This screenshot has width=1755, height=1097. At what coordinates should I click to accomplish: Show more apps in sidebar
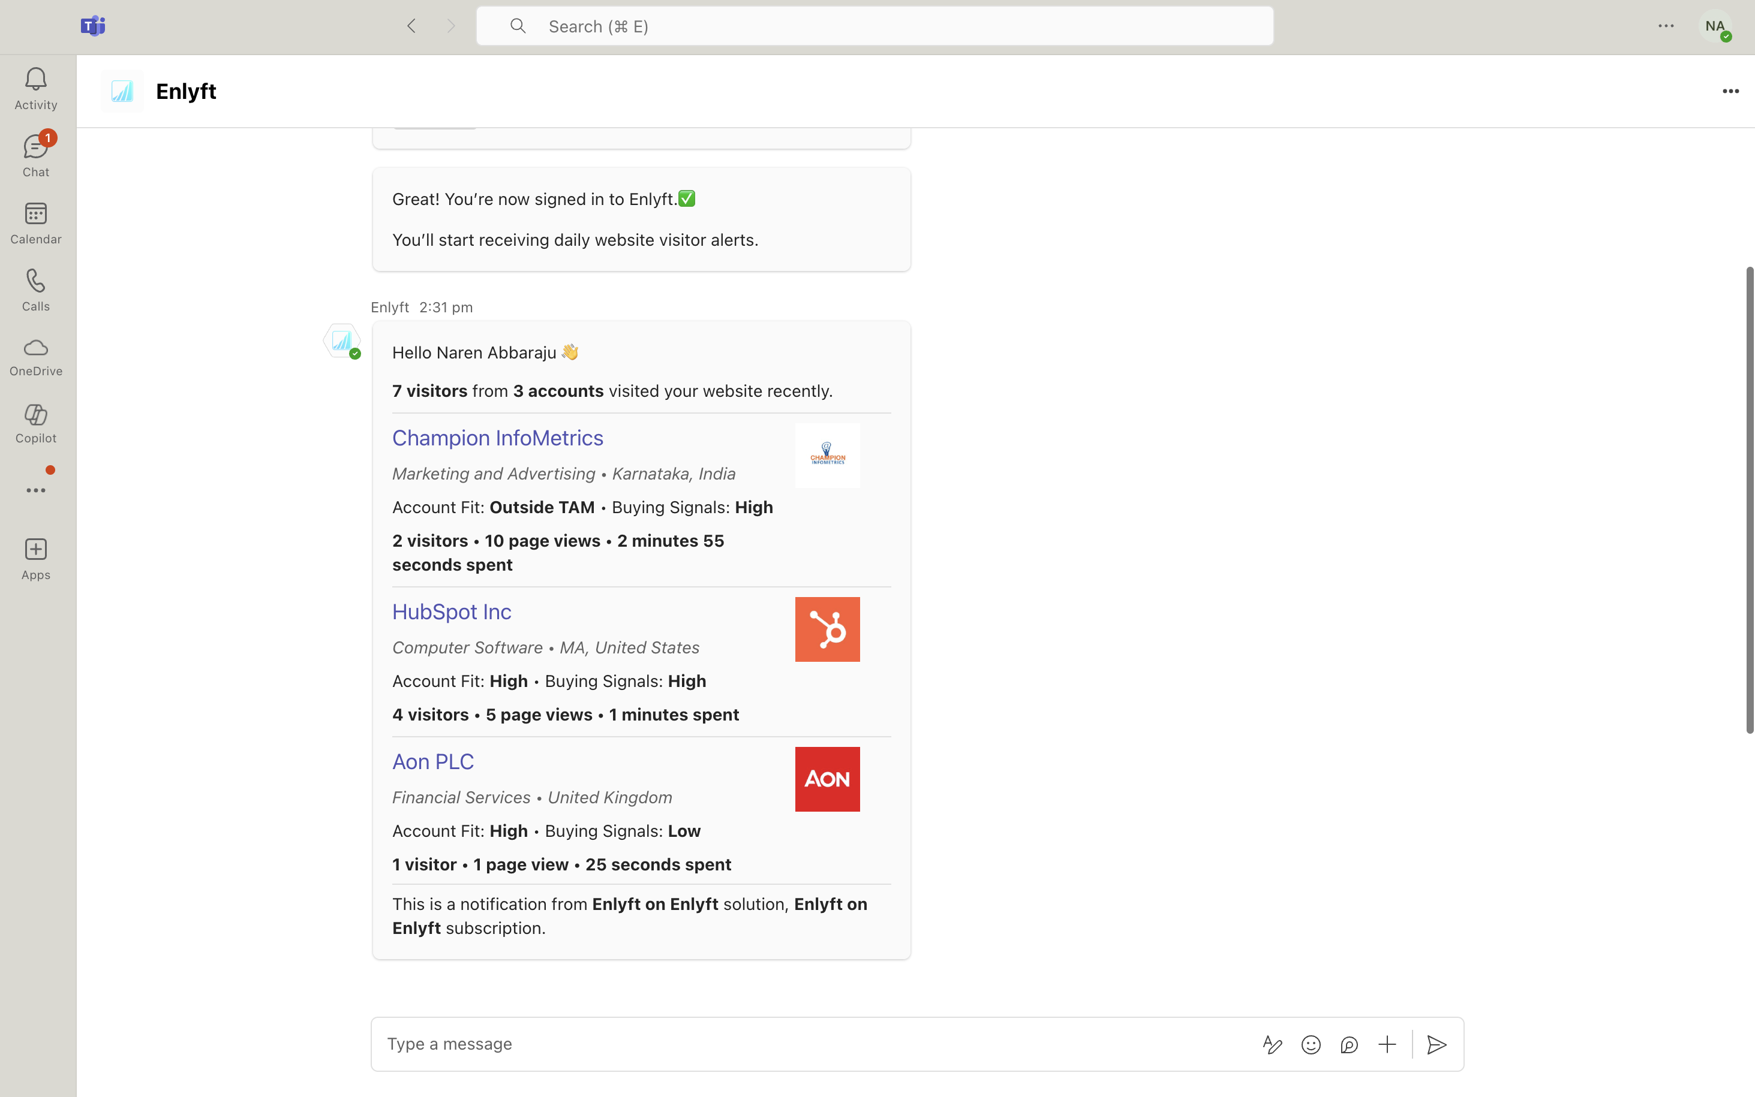pyautogui.click(x=35, y=490)
